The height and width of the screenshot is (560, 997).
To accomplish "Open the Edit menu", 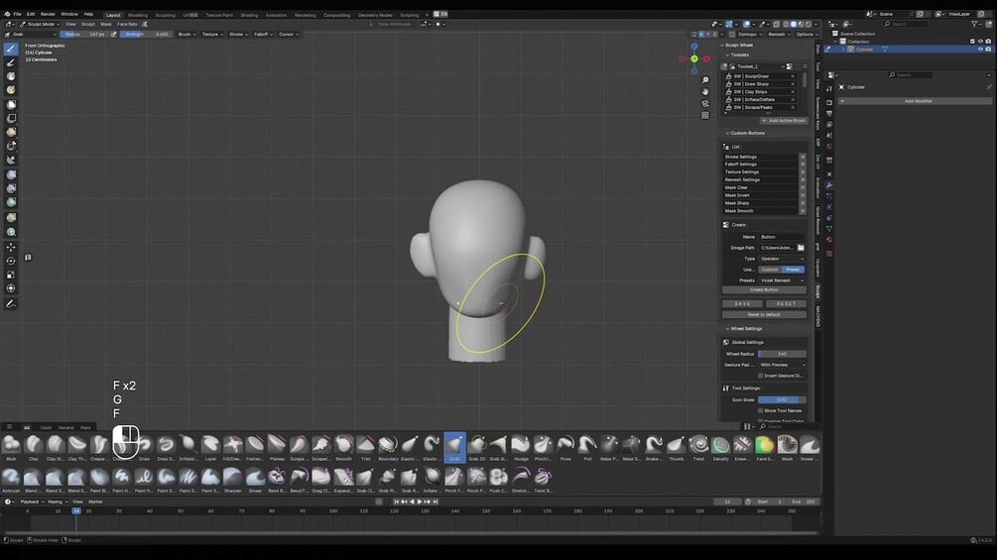I will pyautogui.click(x=31, y=14).
